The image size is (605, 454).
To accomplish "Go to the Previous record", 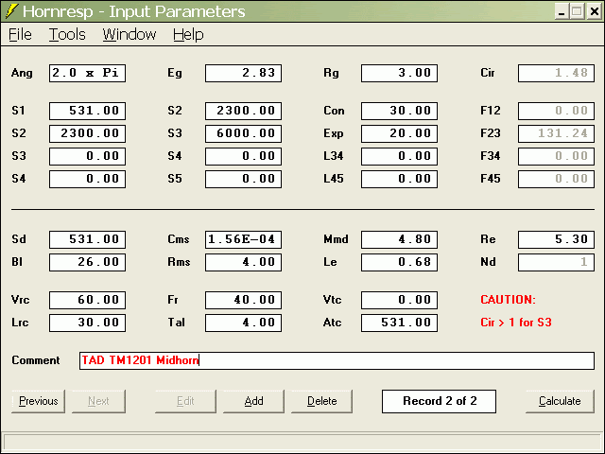I will (38, 401).
